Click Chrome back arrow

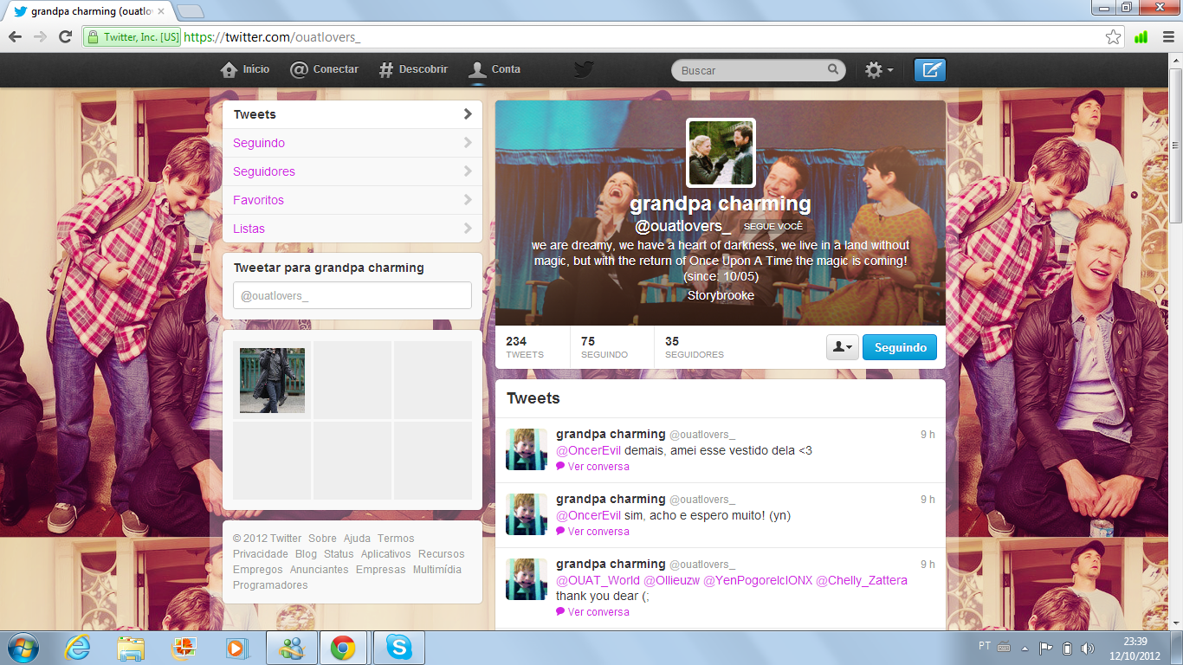15,36
